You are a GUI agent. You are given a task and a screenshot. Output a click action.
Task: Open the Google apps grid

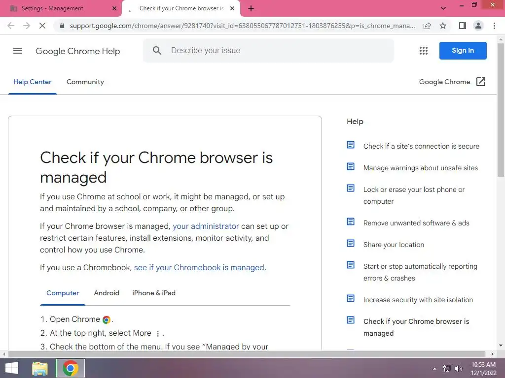[424, 51]
